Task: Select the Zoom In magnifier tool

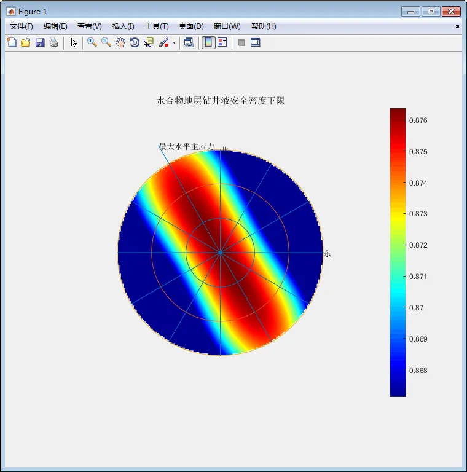Action: 92,42
